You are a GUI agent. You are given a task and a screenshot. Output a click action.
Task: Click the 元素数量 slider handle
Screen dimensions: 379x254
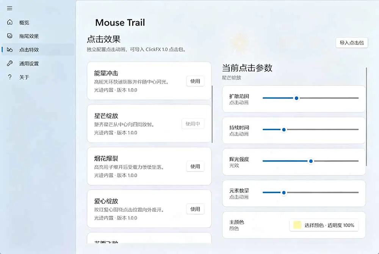coord(284,192)
